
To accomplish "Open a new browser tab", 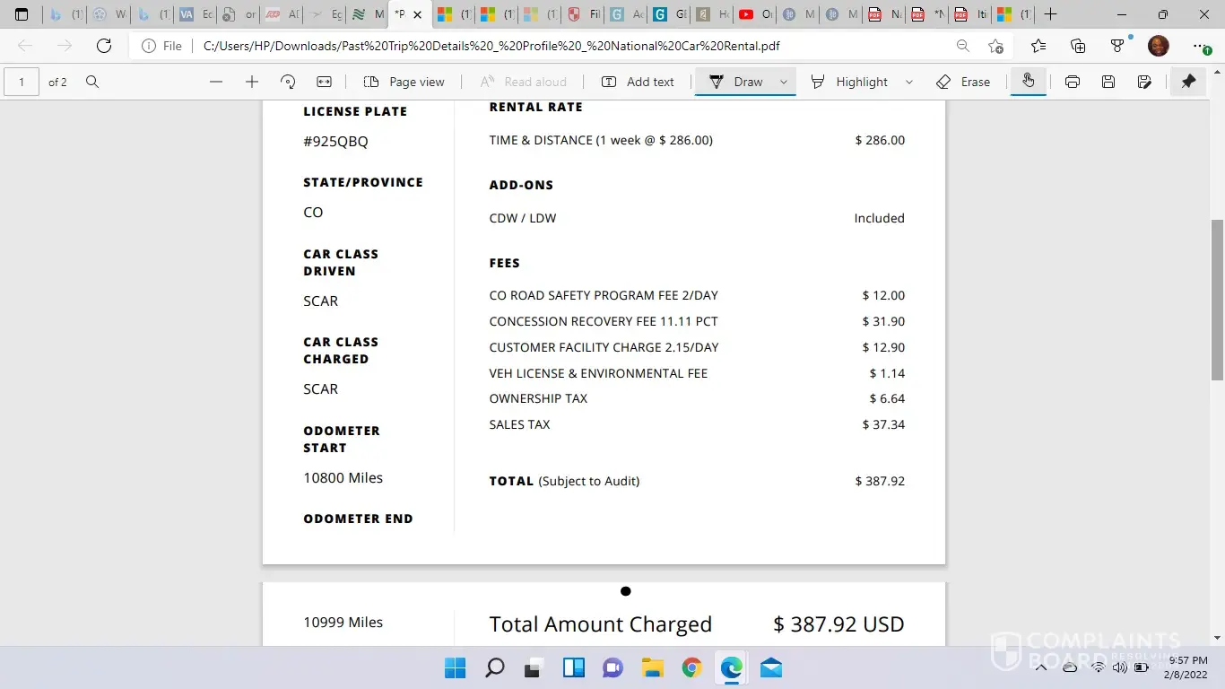I will tap(1051, 14).
